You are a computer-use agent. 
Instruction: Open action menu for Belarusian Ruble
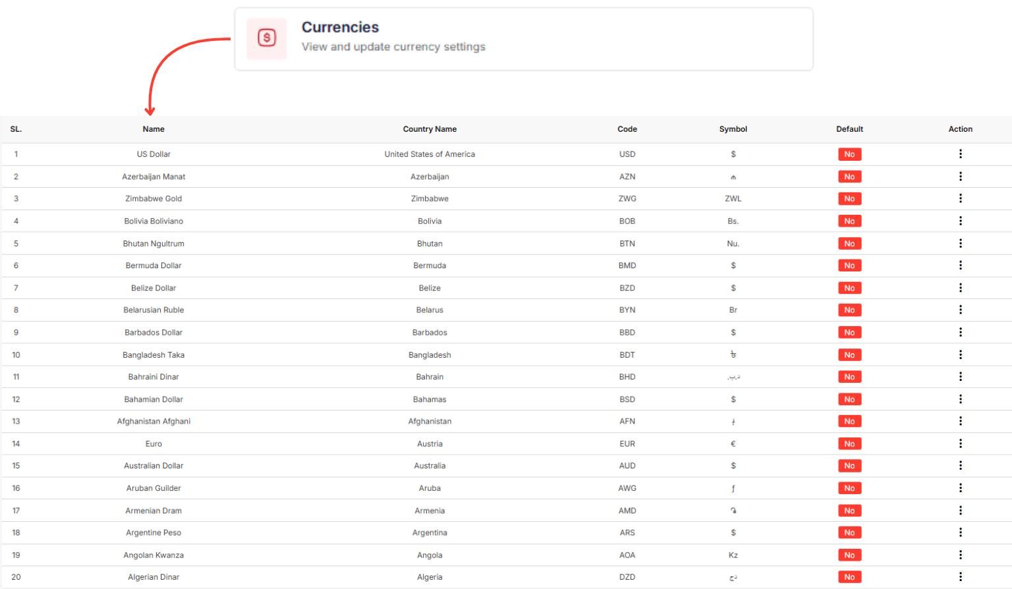(x=960, y=310)
